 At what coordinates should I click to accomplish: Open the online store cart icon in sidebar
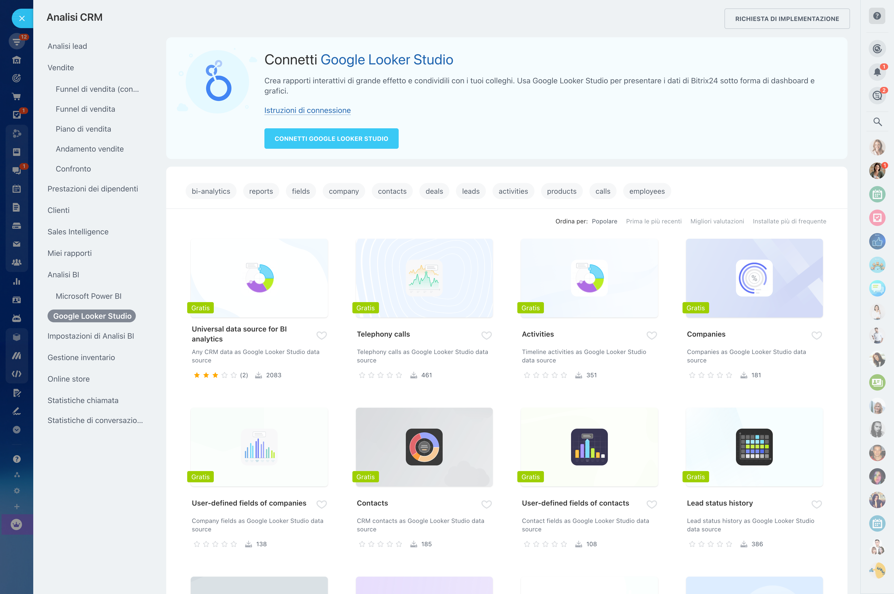tap(16, 97)
